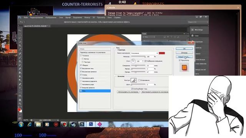This screenshot has height=138, width=246.
Task: Select the Path Selection arrow tool
Action: (20, 92)
